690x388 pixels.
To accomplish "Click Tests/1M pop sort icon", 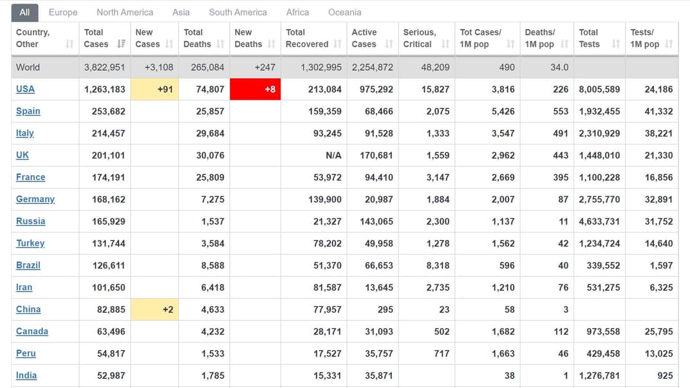I will coord(669,44).
